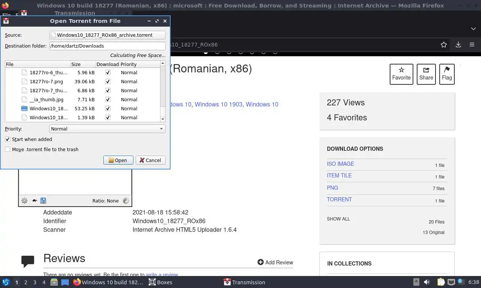Uncheck download for 18277ro-7_thu... file
The image size is (481, 288).
point(108,90)
